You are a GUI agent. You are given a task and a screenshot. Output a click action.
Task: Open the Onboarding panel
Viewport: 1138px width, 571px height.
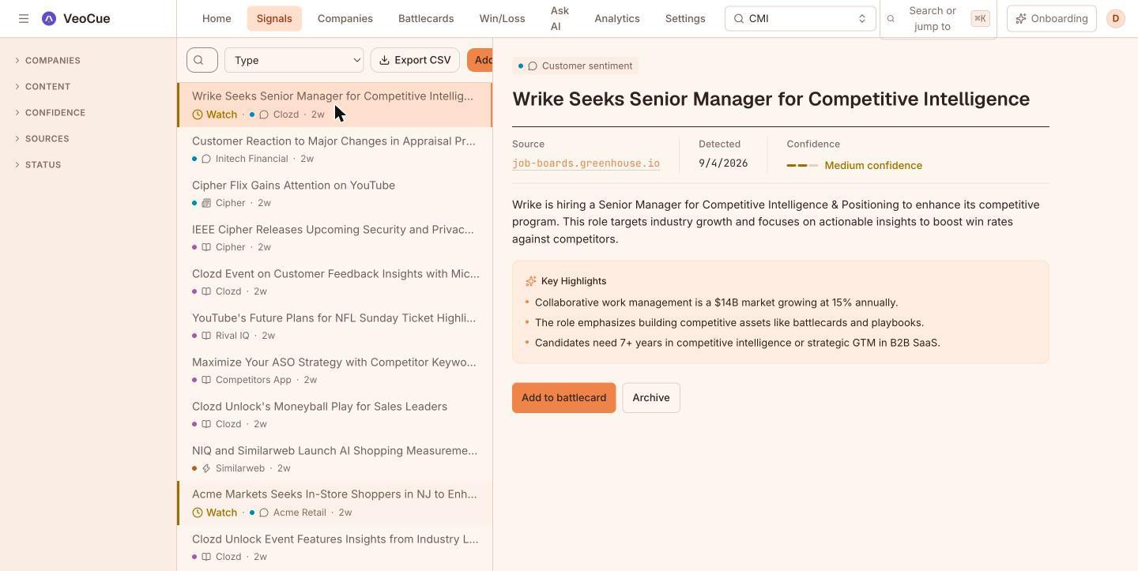point(1052,18)
